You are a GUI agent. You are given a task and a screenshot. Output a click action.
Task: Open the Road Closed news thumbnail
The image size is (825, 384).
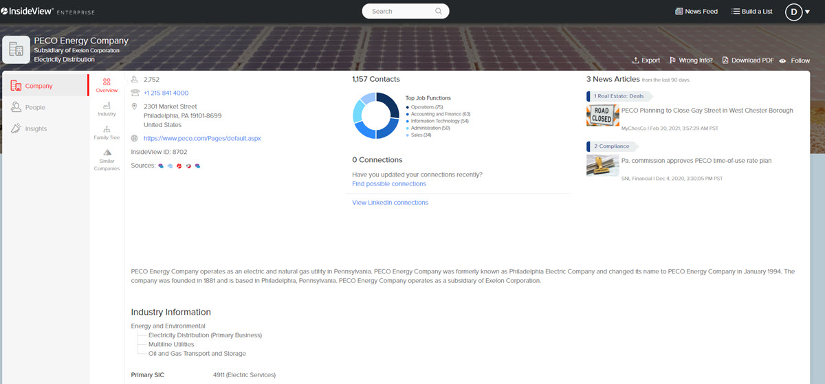coord(602,115)
